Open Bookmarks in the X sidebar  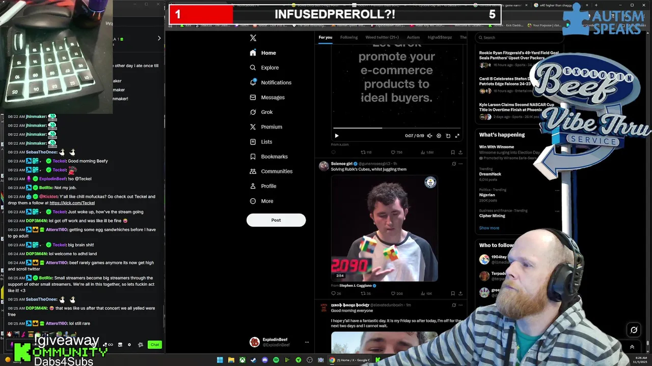268,157
